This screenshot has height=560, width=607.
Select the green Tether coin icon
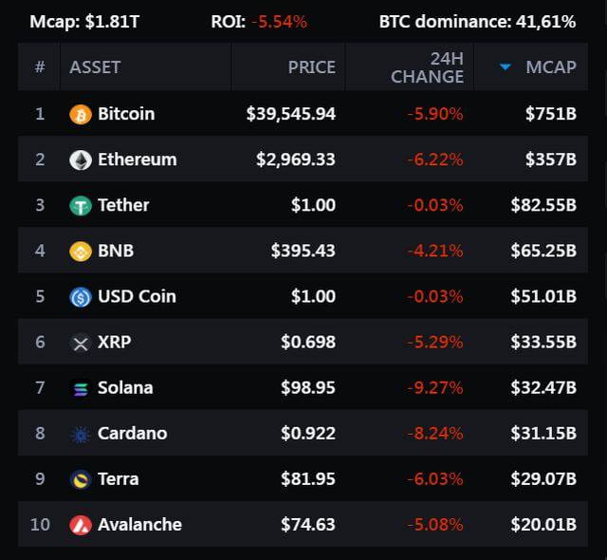[81, 206]
